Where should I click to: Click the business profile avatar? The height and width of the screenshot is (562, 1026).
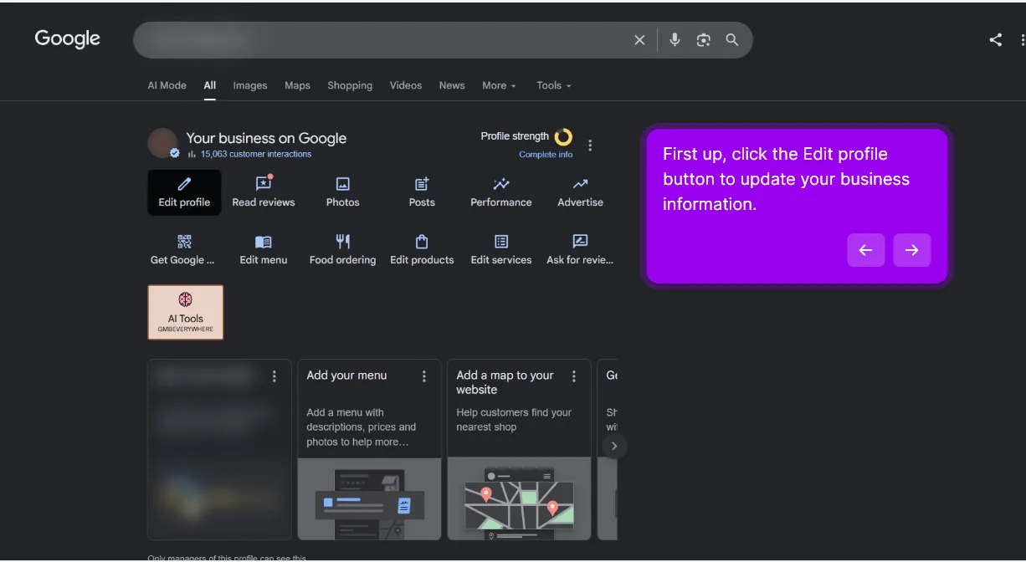162,143
